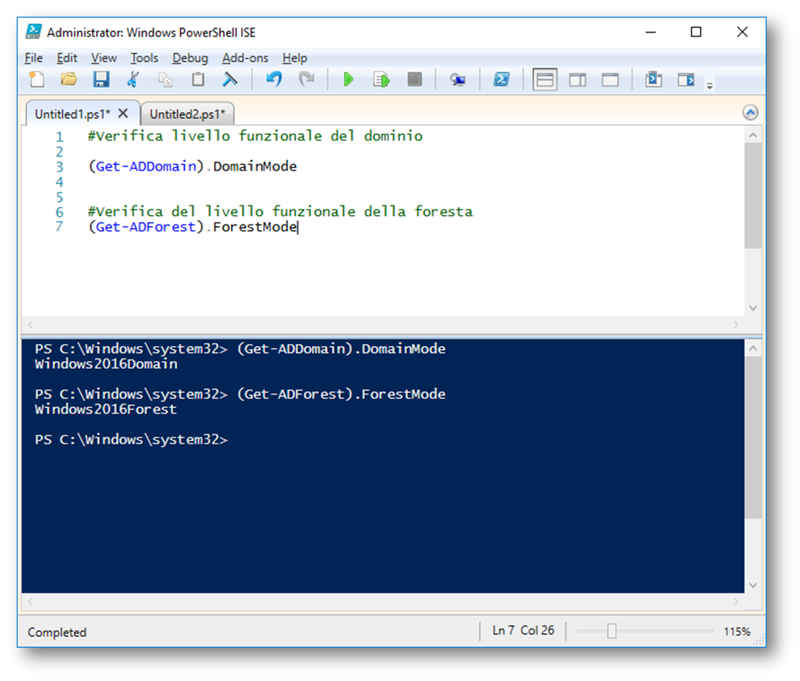
Task: Toggle Show Script Pane Right layout
Action: (578, 79)
